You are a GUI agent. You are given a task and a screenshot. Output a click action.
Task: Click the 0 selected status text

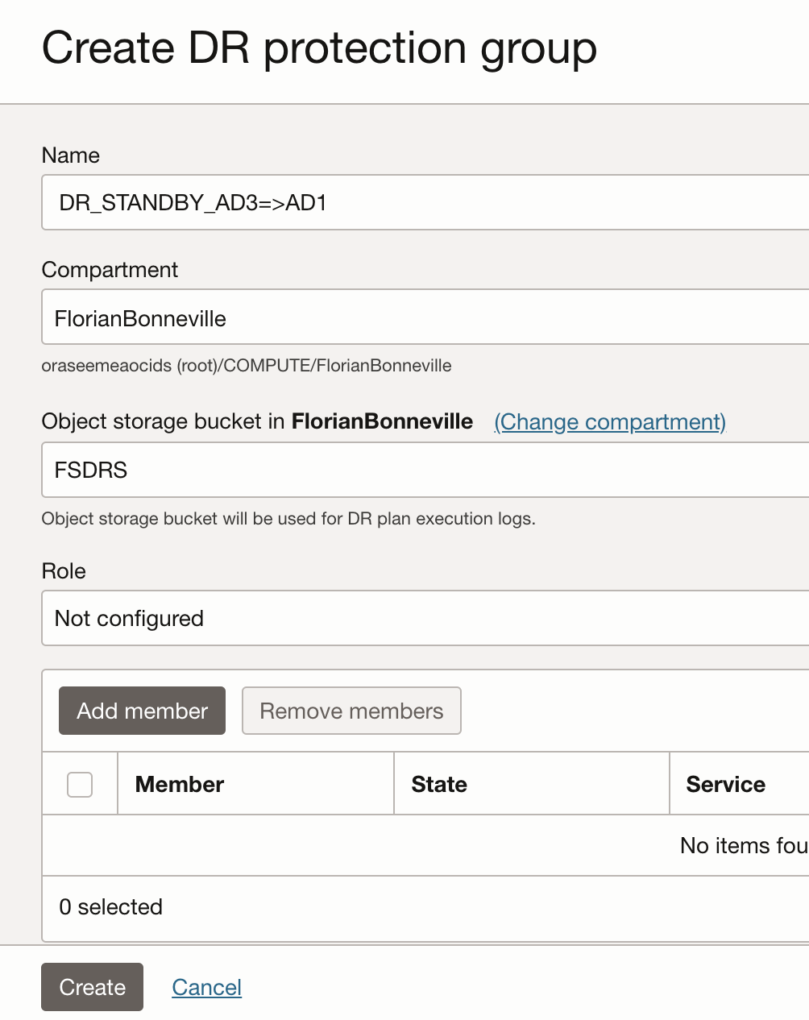[x=111, y=907]
